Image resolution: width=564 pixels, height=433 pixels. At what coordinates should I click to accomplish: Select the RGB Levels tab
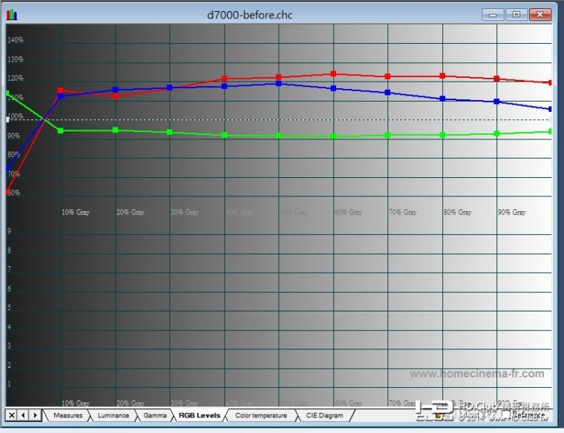tap(200, 415)
